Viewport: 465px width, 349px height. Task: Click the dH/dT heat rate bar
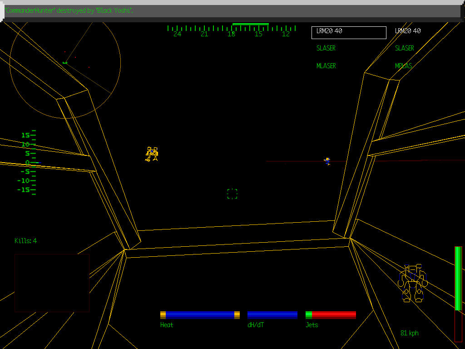272,315
